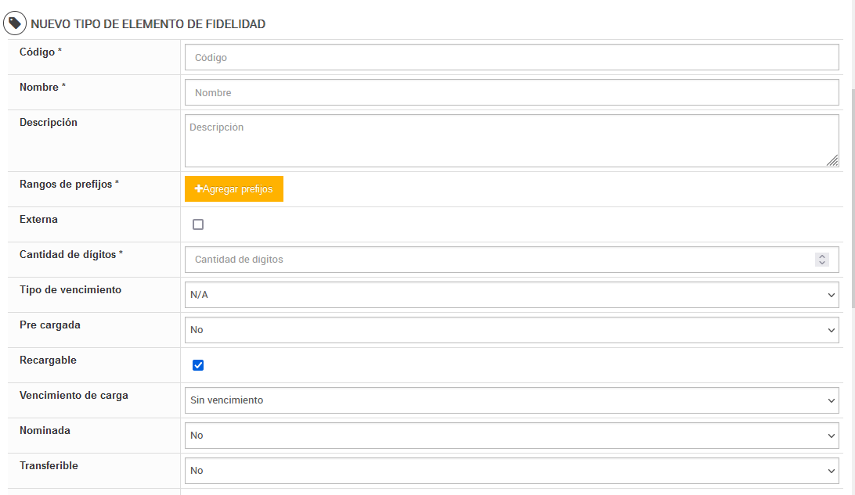This screenshot has height=495, width=855.
Task: Click into the Nombre text field
Action: click(x=512, y=92)
